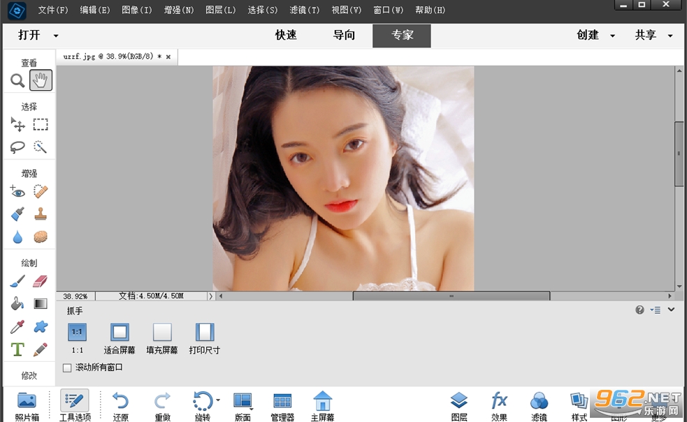The image size is (687, 422).
Task: Switch to 专家 (Expert) mode
Action: tap(402, 36)
